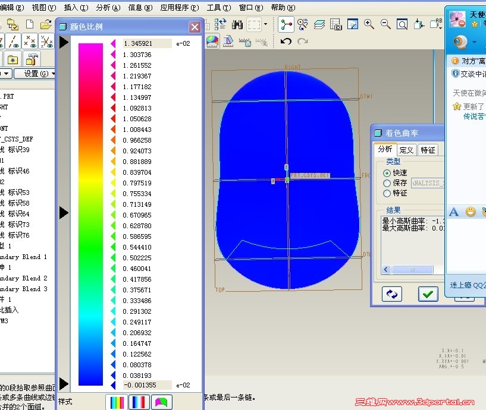Viewport: 486px width, 410px height.
Task: Click the binoculars search icon
Action: [237, 24]
